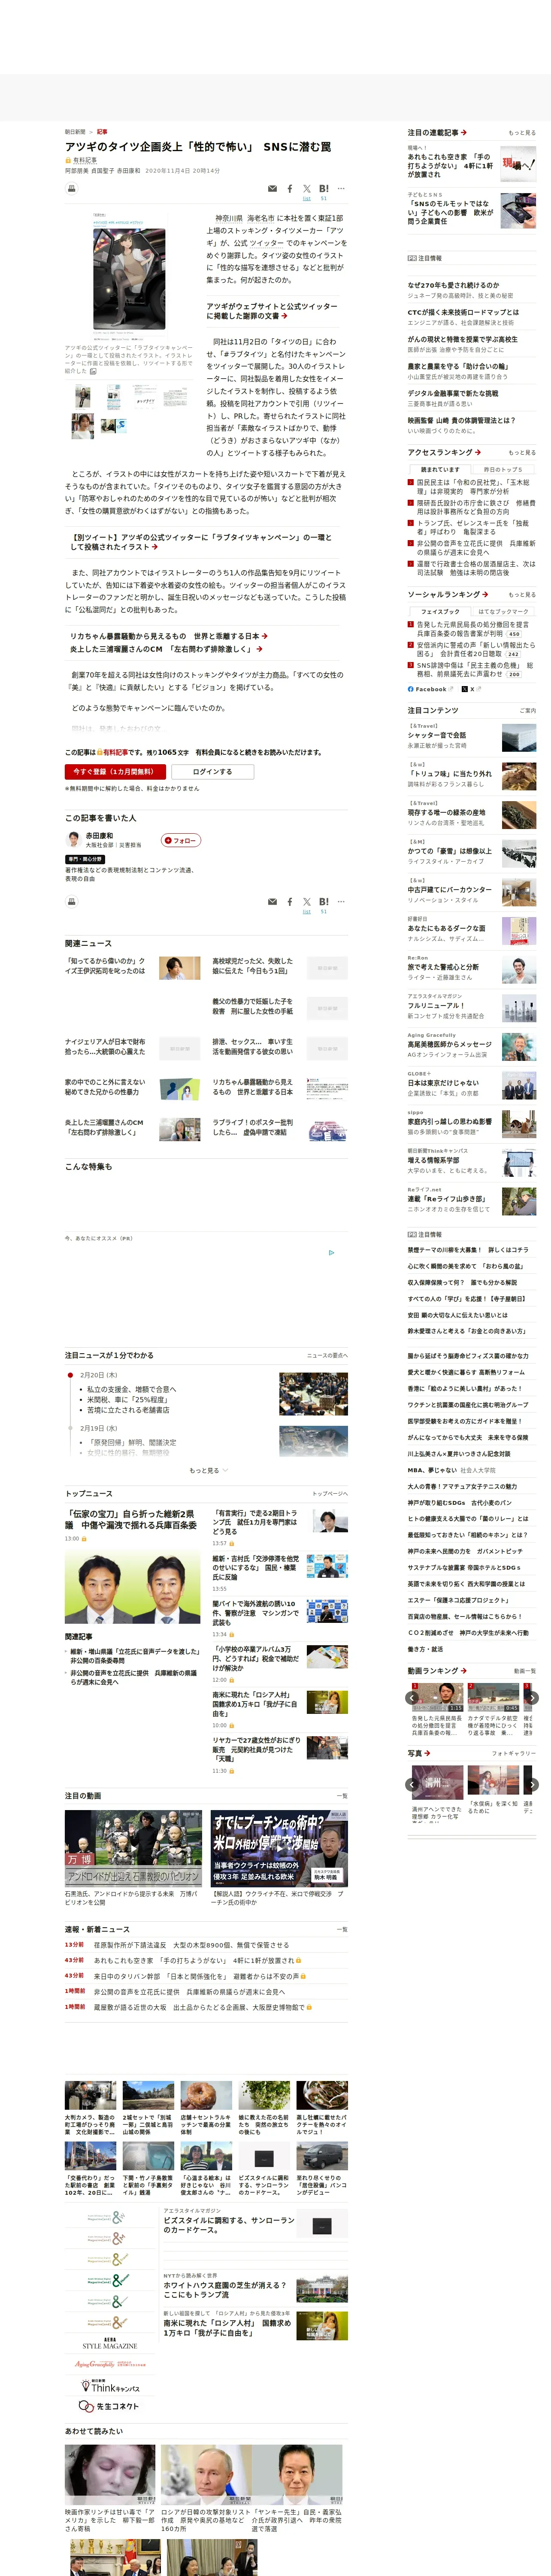The width and height of the screenshot is (551, 2576).
Task: Open ニュースの要点へ link
Action: click(327, 1355)
